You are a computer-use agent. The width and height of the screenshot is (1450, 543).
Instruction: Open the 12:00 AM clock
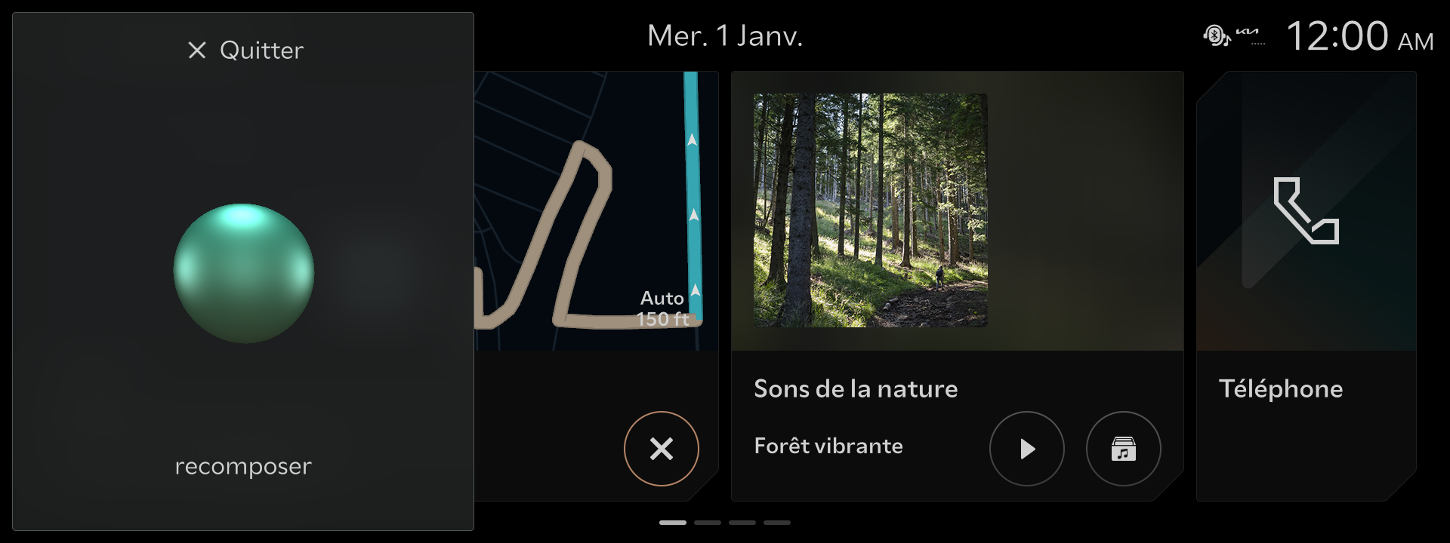click(1359, 36)
